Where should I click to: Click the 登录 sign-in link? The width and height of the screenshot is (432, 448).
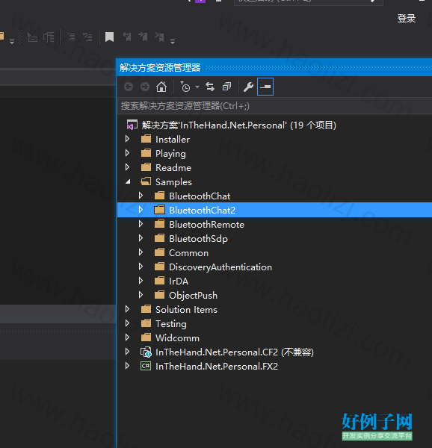click(x=407, y=19)
